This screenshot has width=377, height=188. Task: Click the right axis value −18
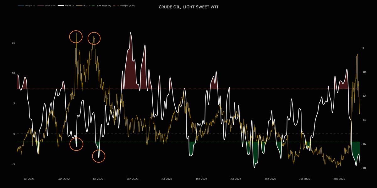click(363, 168)
